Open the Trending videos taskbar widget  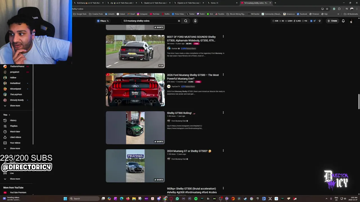11,198
